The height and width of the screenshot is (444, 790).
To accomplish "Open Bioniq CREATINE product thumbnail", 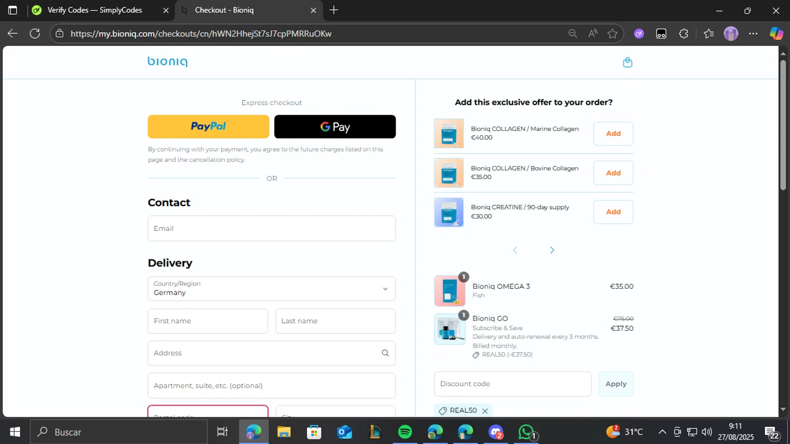I will (449, 212).
